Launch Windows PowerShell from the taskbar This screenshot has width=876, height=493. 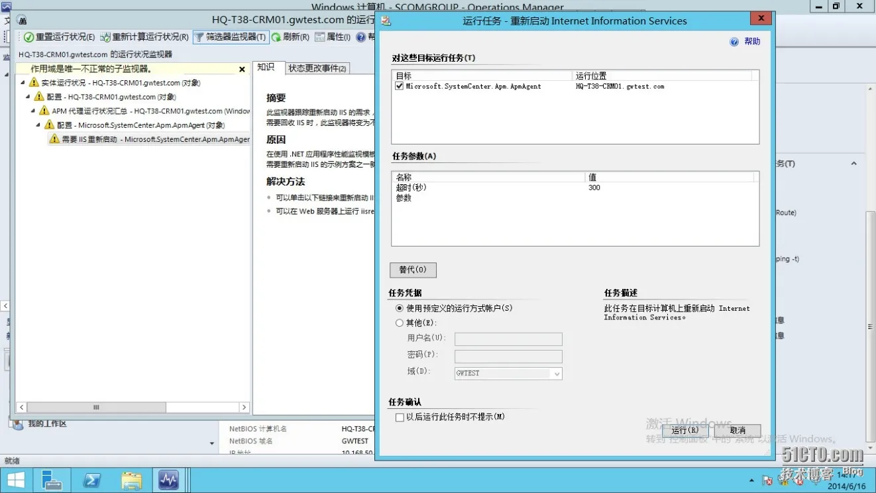coord(91,480)
